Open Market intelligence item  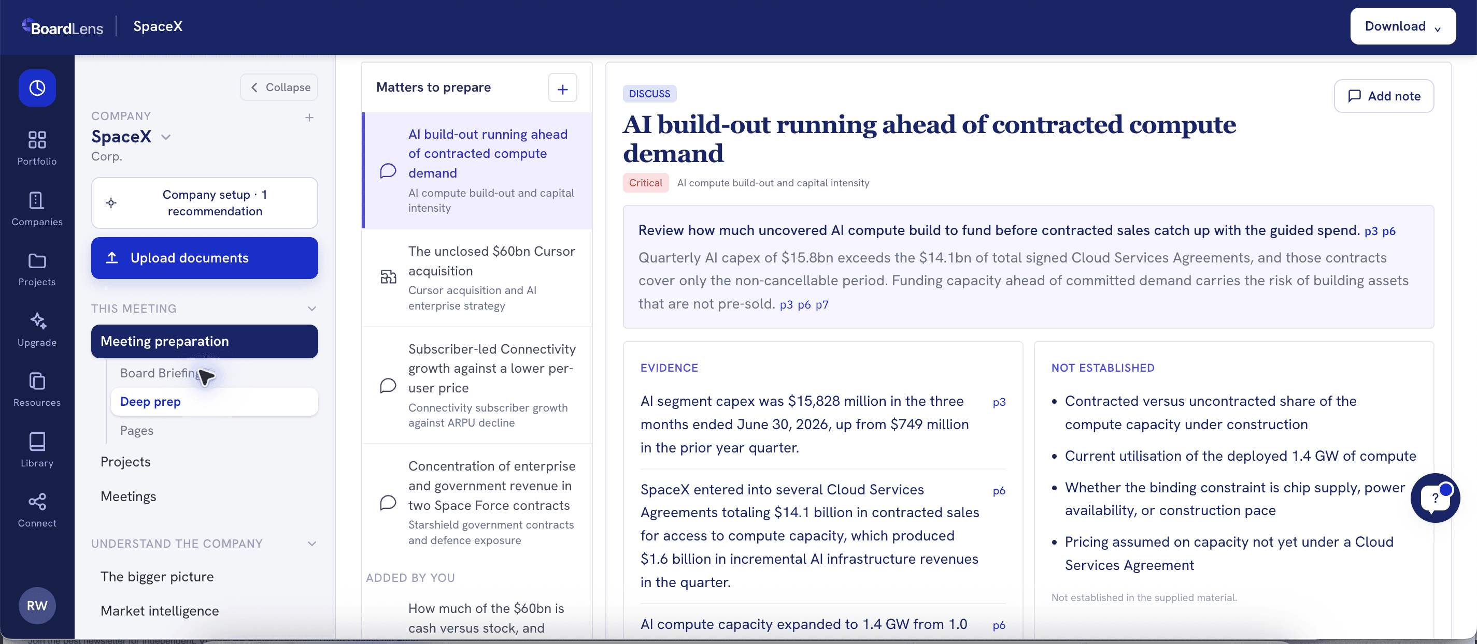coord(160,611)
